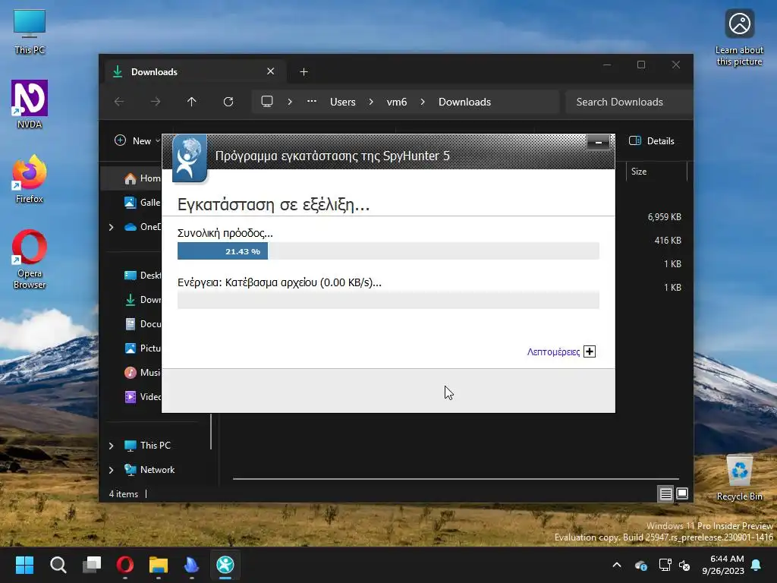Click the overall progress bar 21.43 %

pos(388,251)
